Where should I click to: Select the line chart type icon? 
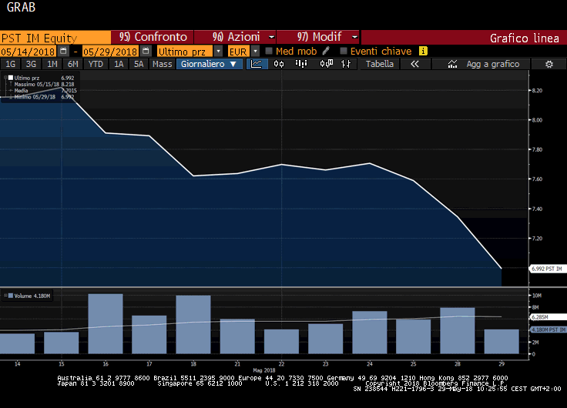click(x=257, y=65)
